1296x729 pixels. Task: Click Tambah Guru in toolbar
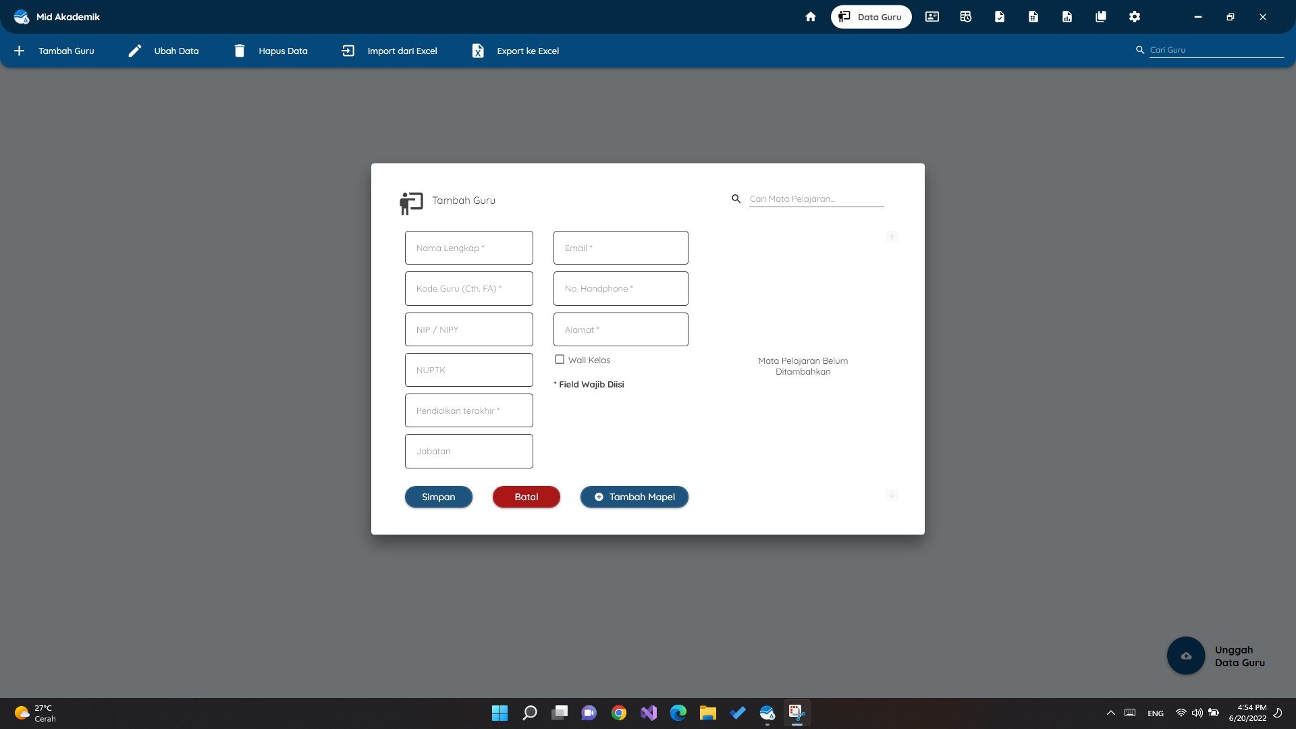[54, 51]
